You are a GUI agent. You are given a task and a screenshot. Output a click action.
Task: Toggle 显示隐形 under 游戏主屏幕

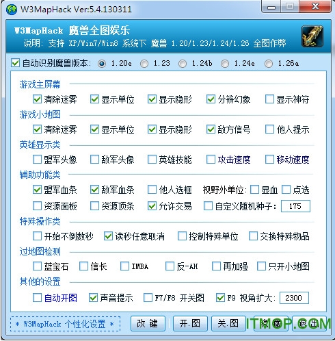click(x=152, y=99)
